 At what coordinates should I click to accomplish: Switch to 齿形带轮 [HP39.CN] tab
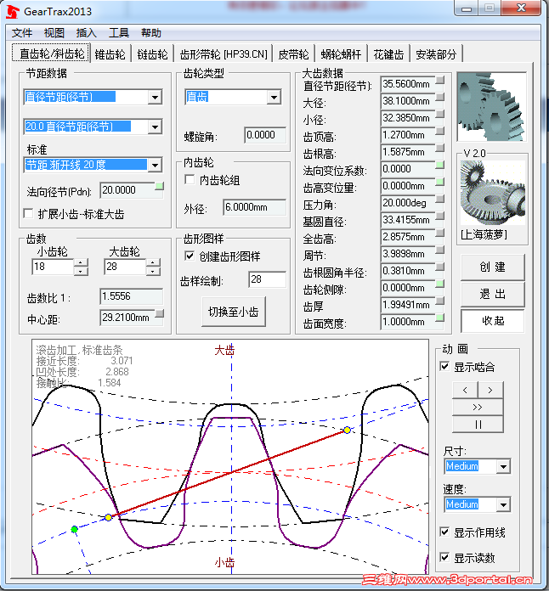[x=224, y=54]
